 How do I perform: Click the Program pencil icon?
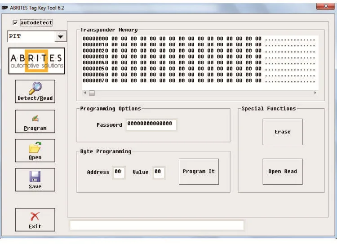click(35, 119)
